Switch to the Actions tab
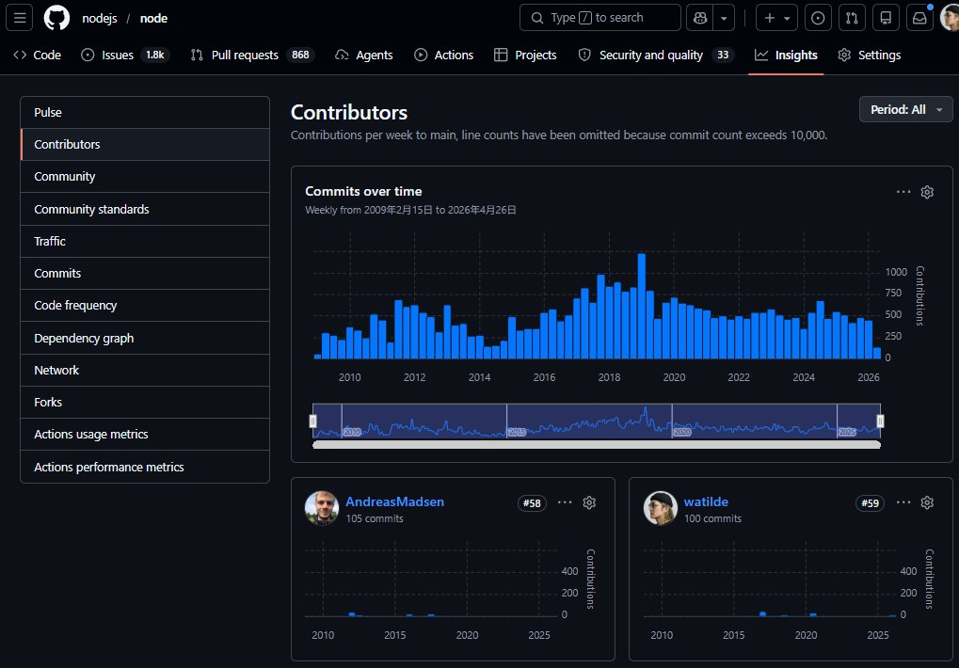959x668 pixels. coord(444,55)
